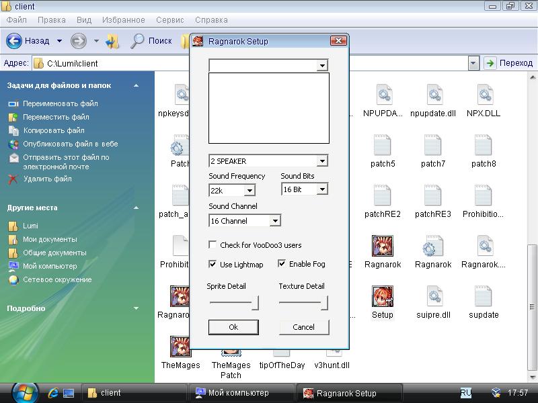
Task: Expand the Подробно section
Action: click(137, 308)
